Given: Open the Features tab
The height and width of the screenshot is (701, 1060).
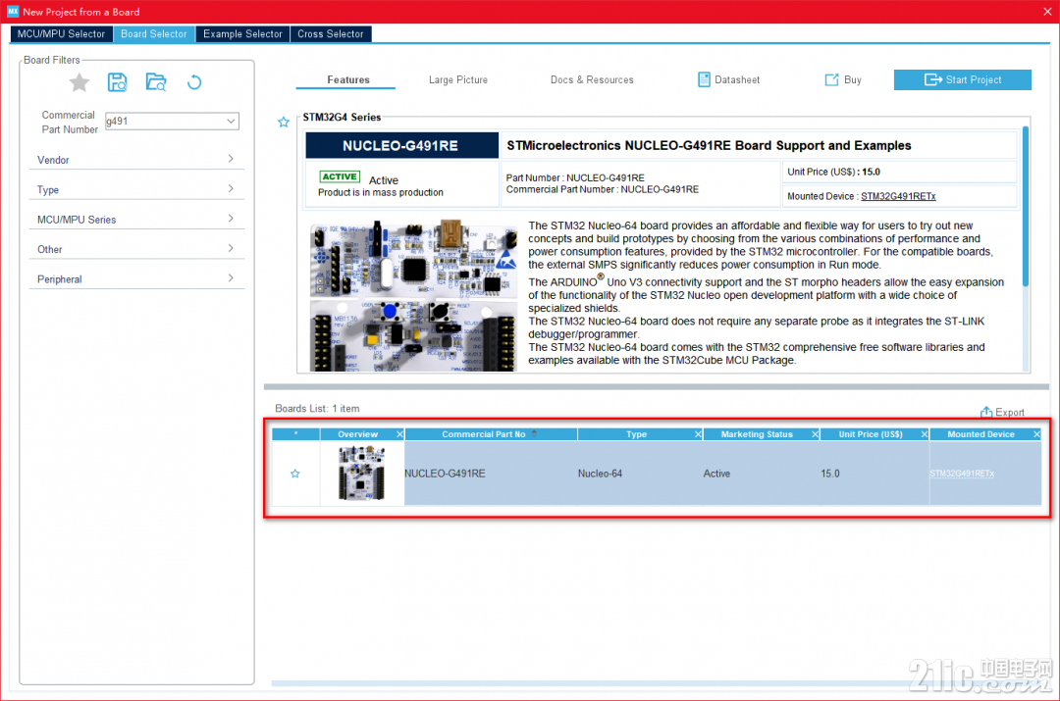Looking at the screenshot, I should click(x=348, y=79).
